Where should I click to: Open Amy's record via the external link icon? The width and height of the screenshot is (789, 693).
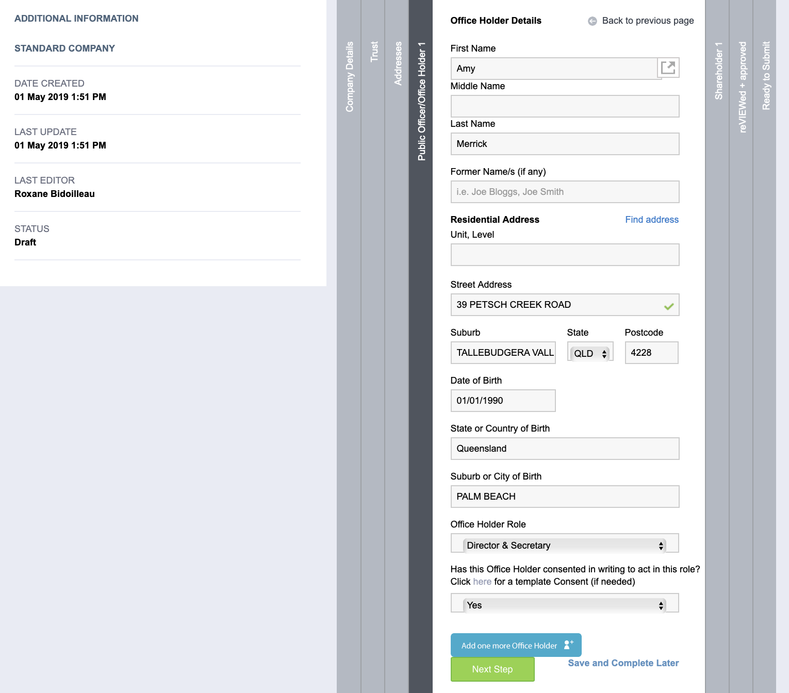point(669,67)
